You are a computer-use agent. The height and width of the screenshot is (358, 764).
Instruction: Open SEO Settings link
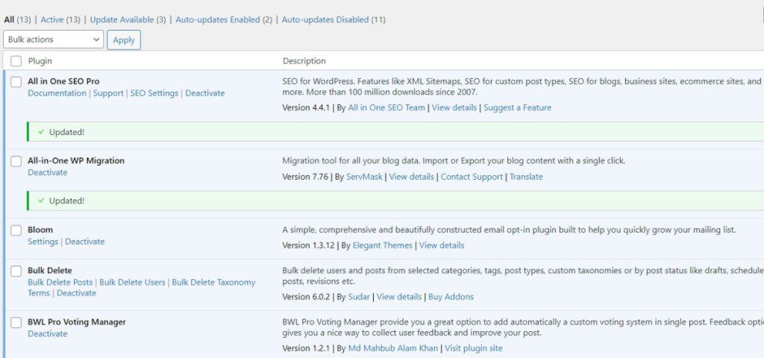coord(154,93)
